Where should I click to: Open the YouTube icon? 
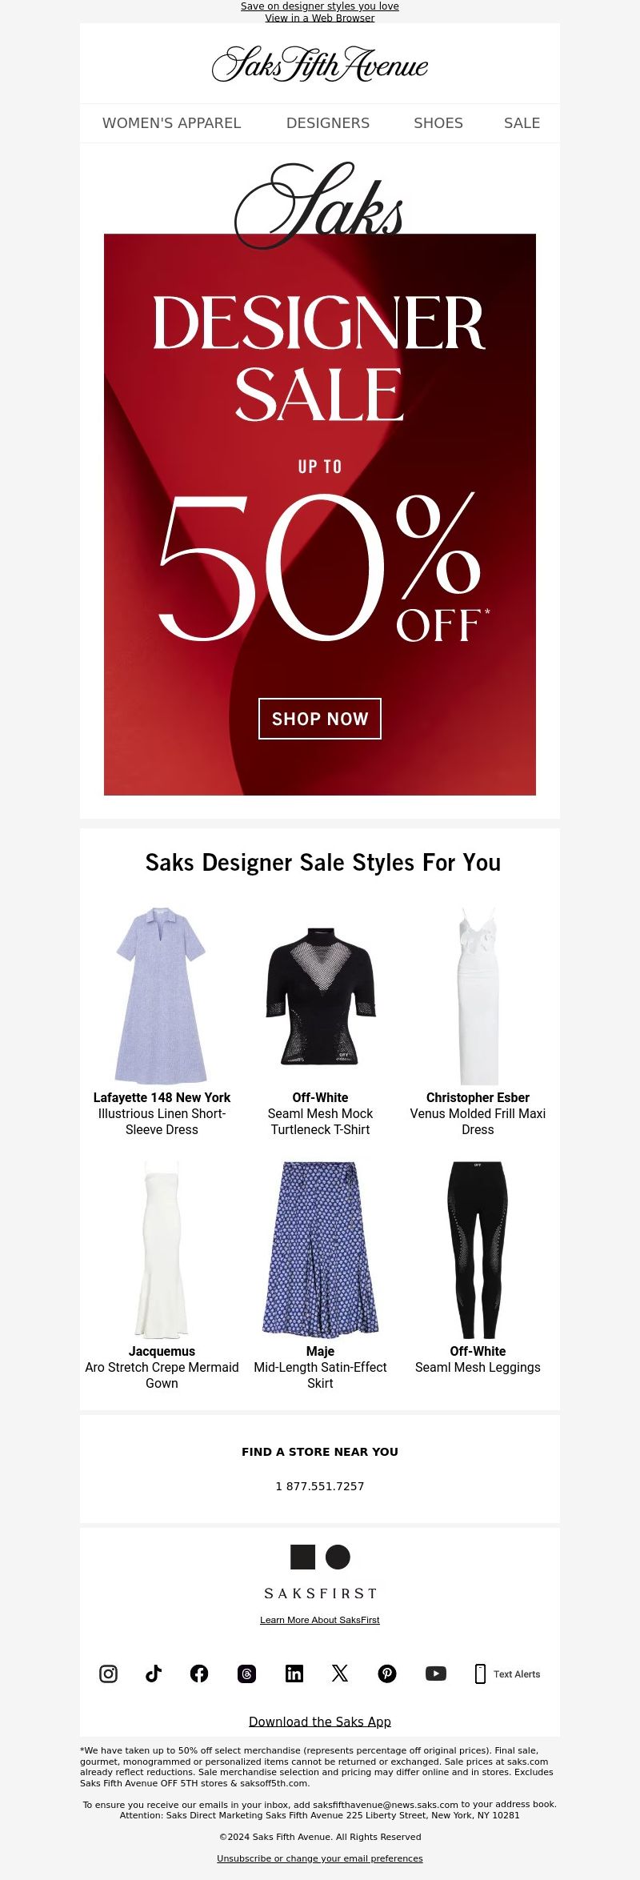(436, 1674)
